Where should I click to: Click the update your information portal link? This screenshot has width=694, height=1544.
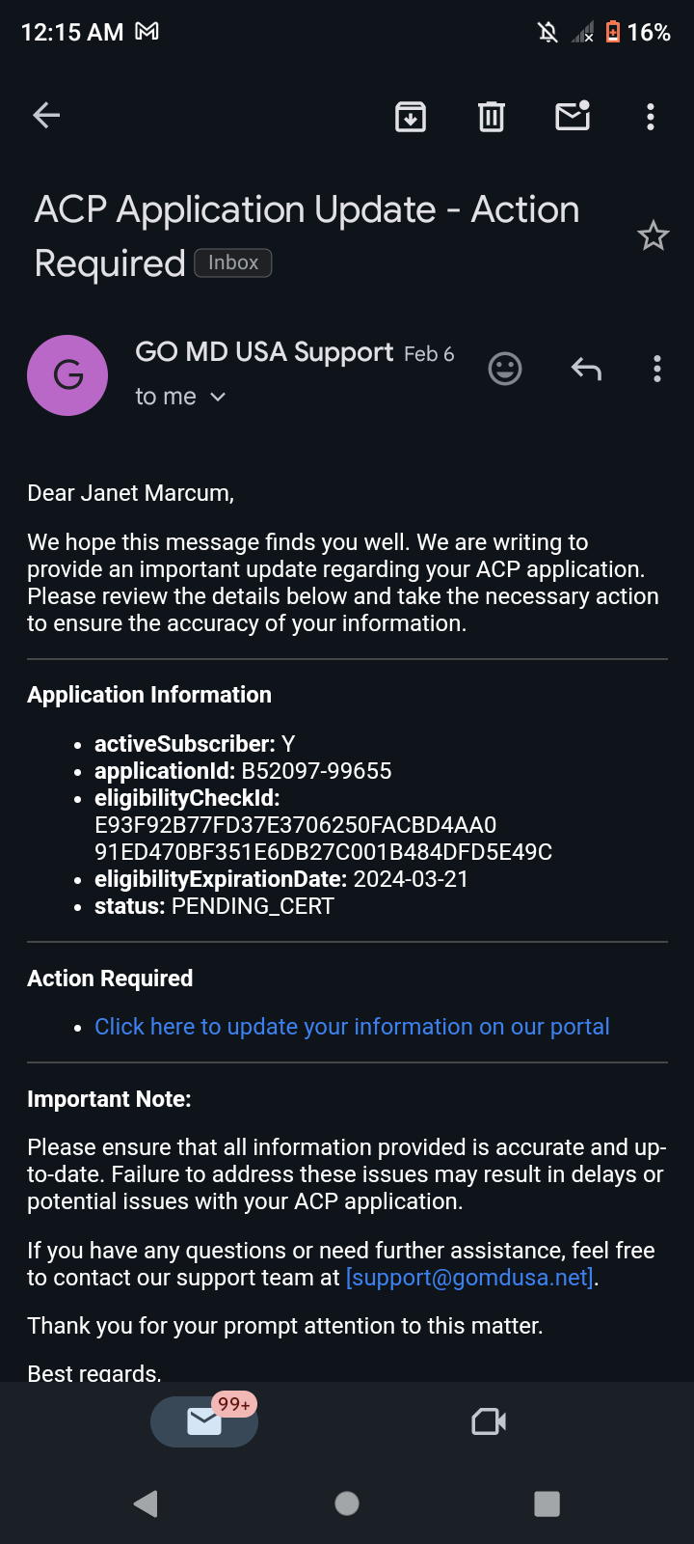(352, 1027)
